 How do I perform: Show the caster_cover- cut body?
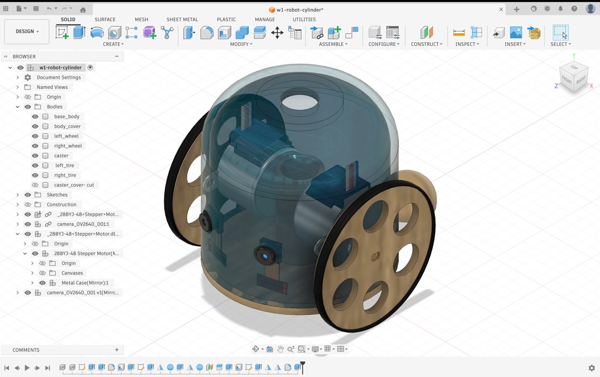pos(35,185)
